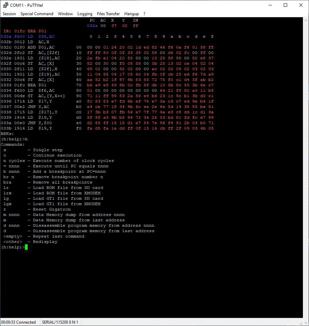Open the Window menu
Screen dimensions: 309x326
pos(65,13)
